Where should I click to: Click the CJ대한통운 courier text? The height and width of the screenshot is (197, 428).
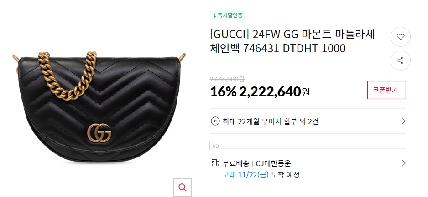(273, 163)
